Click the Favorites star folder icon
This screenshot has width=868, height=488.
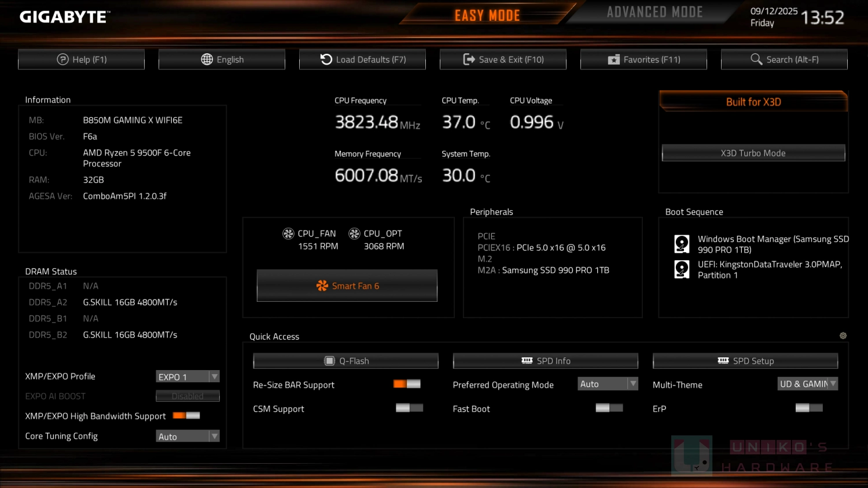pos(613,60)
